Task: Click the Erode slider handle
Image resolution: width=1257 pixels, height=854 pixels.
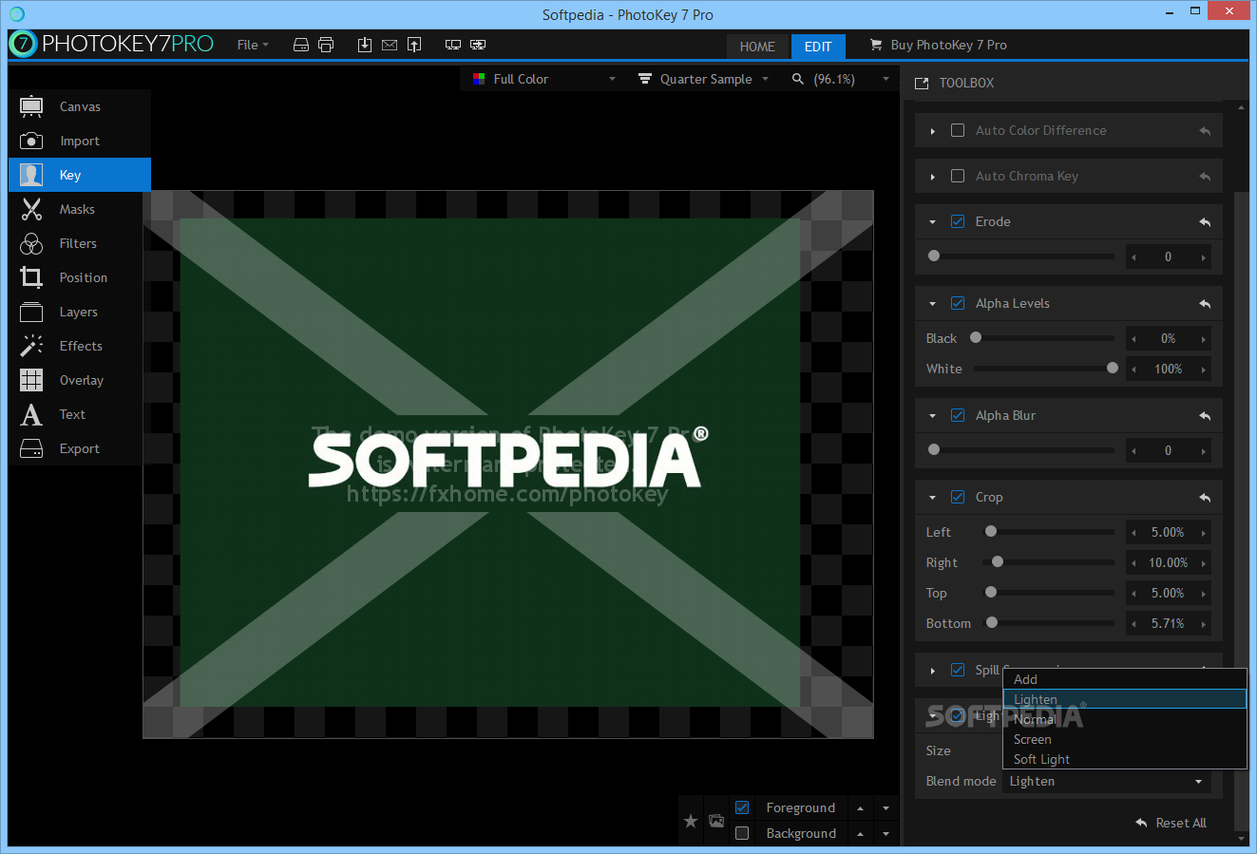Action: 934,256
